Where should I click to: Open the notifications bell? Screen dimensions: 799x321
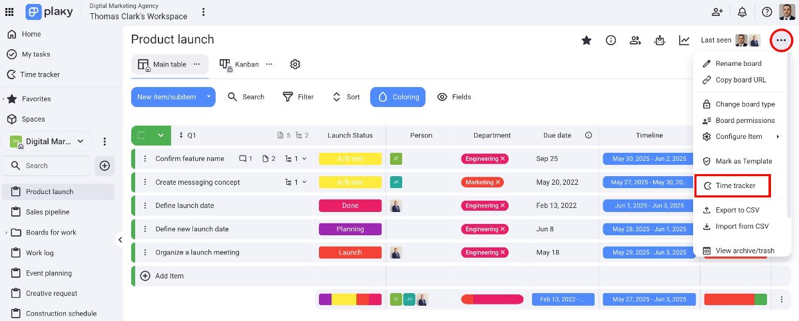(x=742, y=11)
